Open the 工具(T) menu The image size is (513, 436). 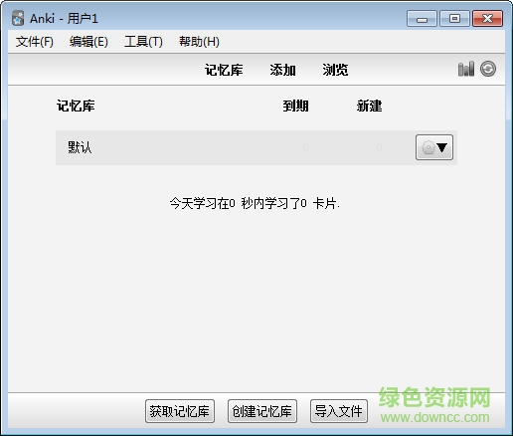[x=143, y=42]
